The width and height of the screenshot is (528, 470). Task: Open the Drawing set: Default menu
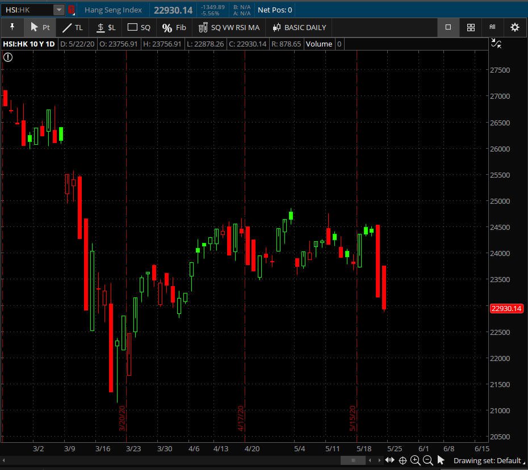pyautogui.click(x=487, y=460)
